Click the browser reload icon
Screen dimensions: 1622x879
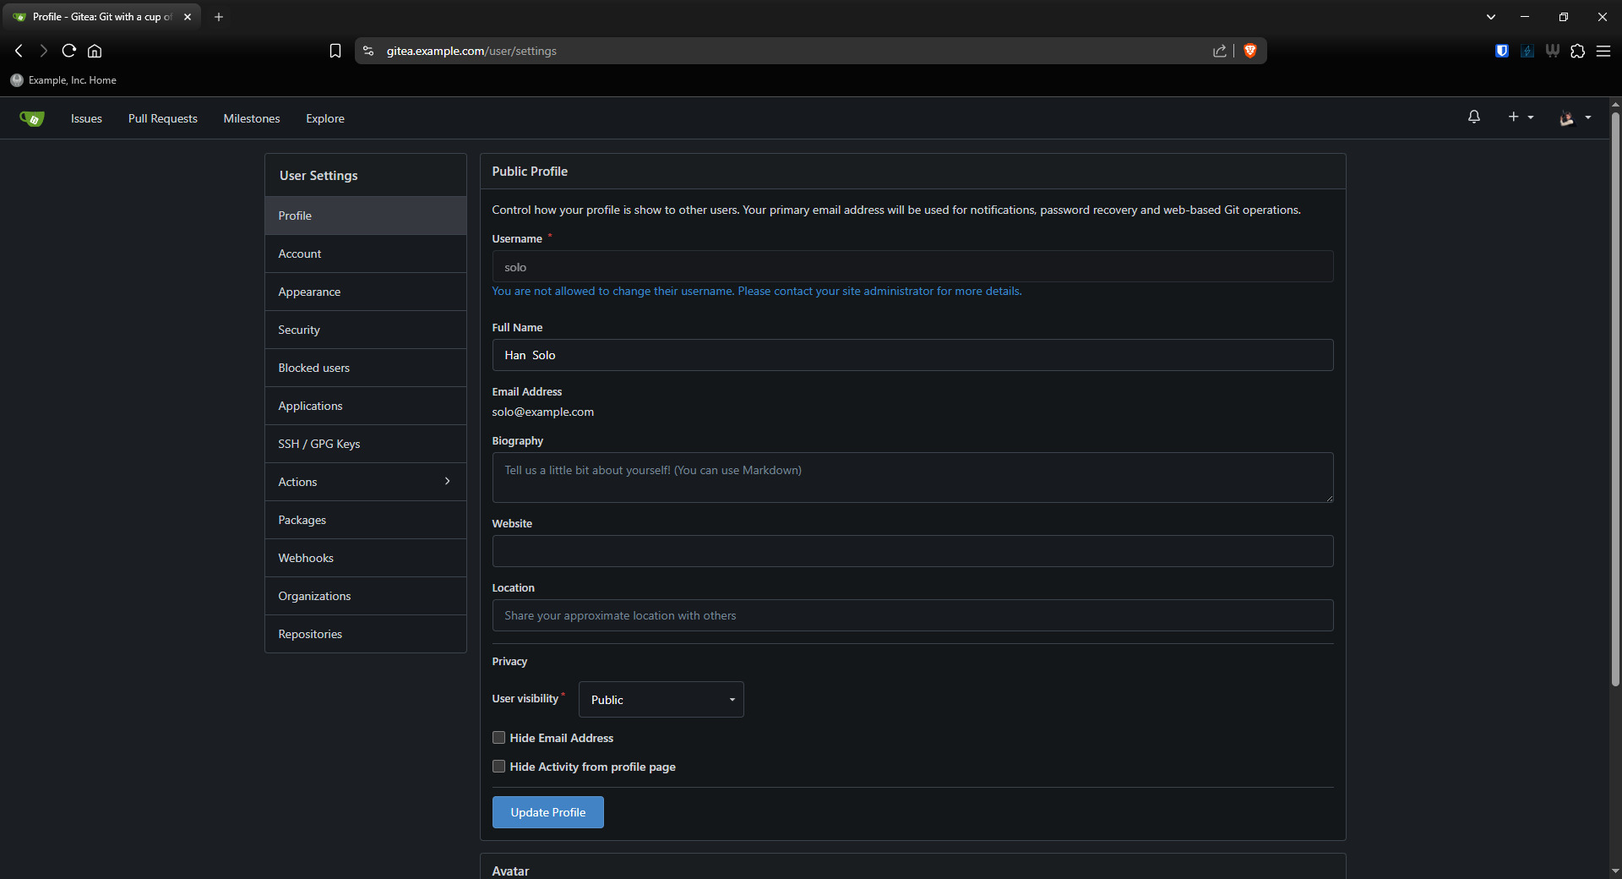tap(69, 51)
